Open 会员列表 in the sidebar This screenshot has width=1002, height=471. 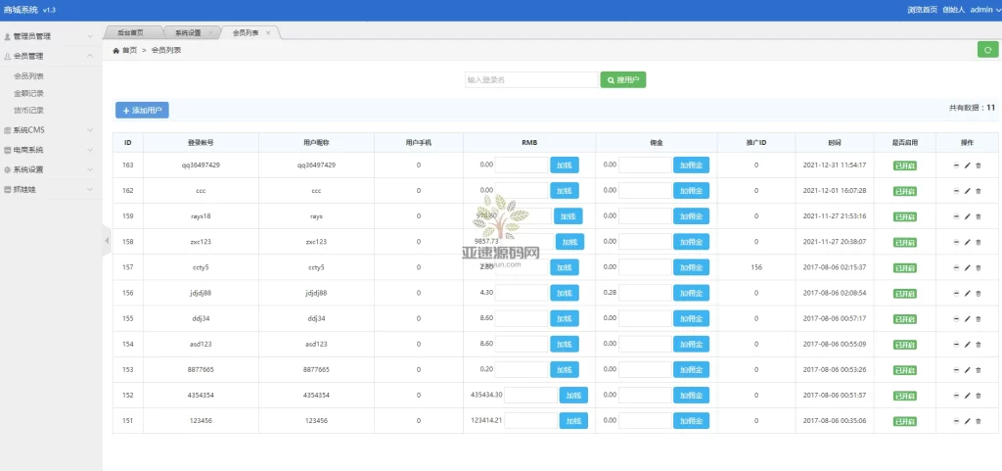point(28,76)
